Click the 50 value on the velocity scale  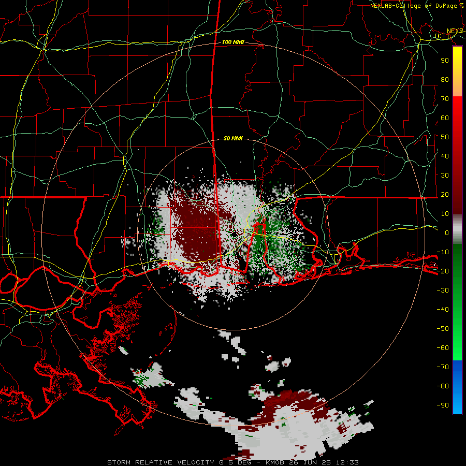pos(445,137)
